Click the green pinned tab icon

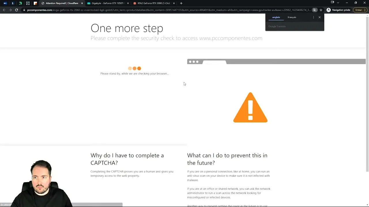[20, 3]
